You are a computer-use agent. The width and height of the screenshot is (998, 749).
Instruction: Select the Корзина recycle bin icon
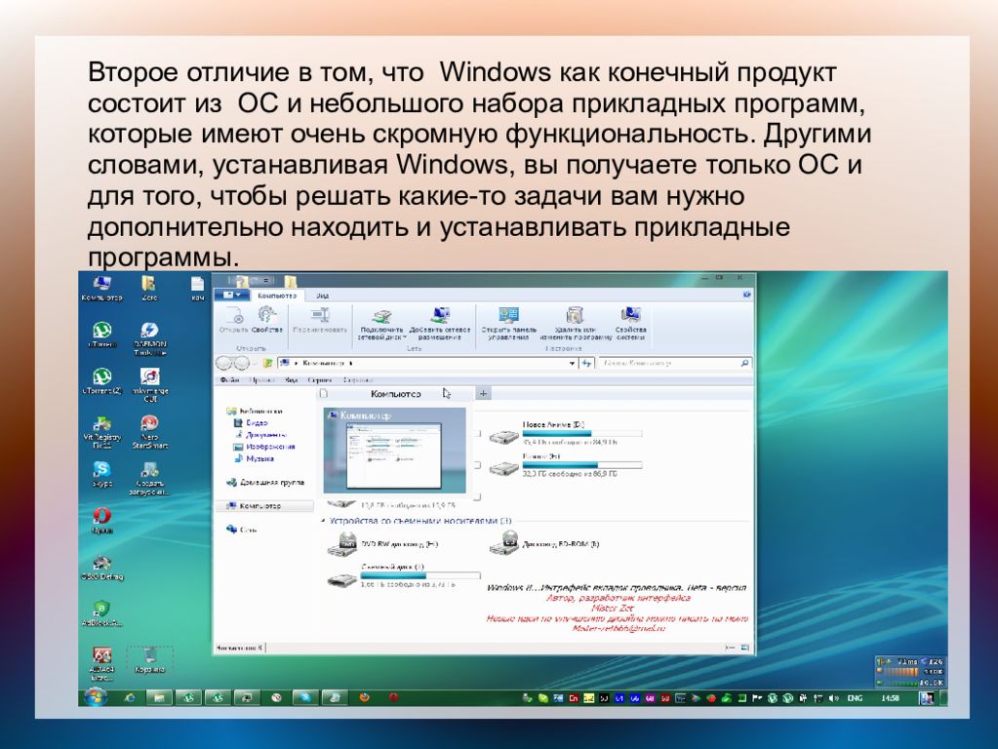pos(149,660)
